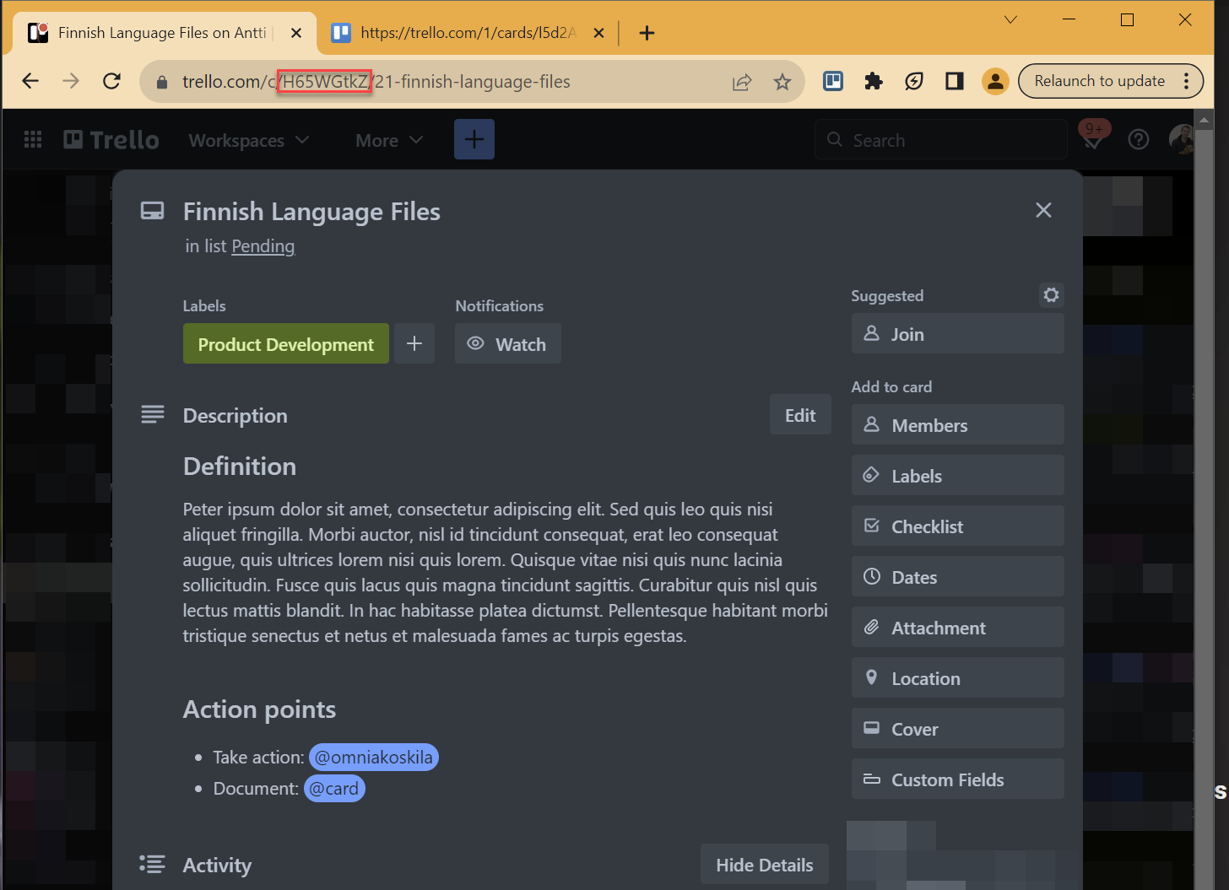Open Trello notifications bell icon
The height and width of the screenshot is (890, 1229).
1093,140
